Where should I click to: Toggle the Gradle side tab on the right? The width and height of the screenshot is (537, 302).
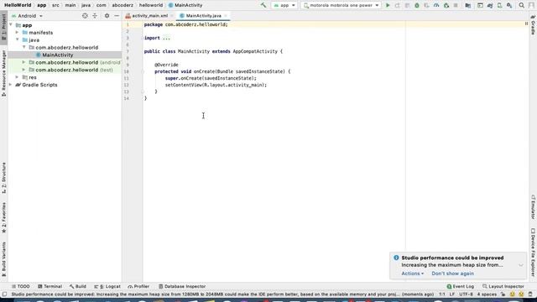534,25
